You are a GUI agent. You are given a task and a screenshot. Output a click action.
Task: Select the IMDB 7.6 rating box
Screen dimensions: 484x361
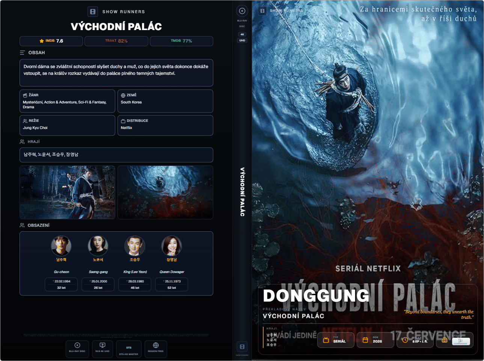point(51,41)
